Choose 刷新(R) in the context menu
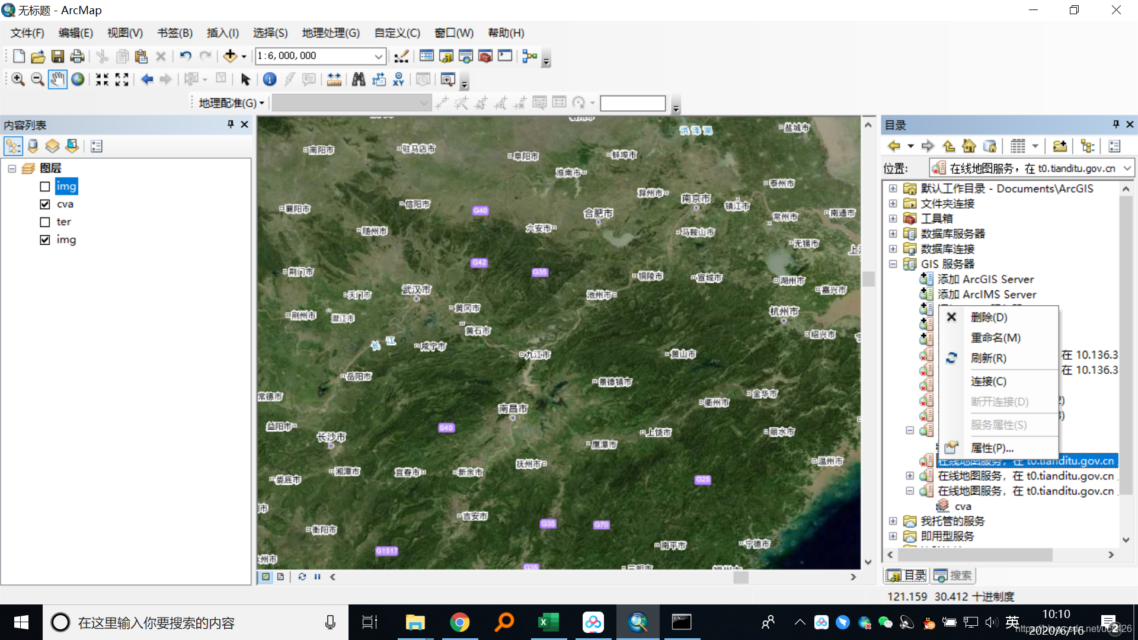1138x640 pixels. tap(988, 359)
